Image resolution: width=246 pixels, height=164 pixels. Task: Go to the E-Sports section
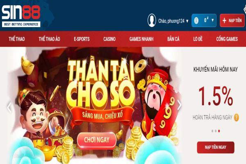(x=82, y=39)
